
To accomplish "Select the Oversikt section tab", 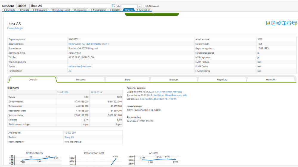I will pos(33,80).
